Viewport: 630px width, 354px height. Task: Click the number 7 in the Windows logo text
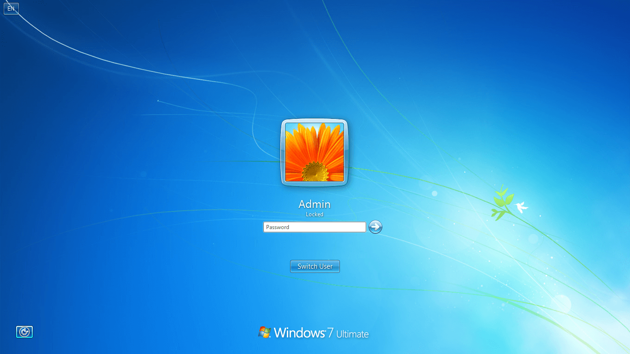pyautogui.click(x=330, y=333)
